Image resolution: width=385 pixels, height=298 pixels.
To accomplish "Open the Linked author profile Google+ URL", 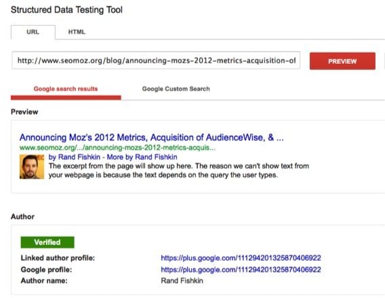I will pyautogui.click(x=241, y=258).
